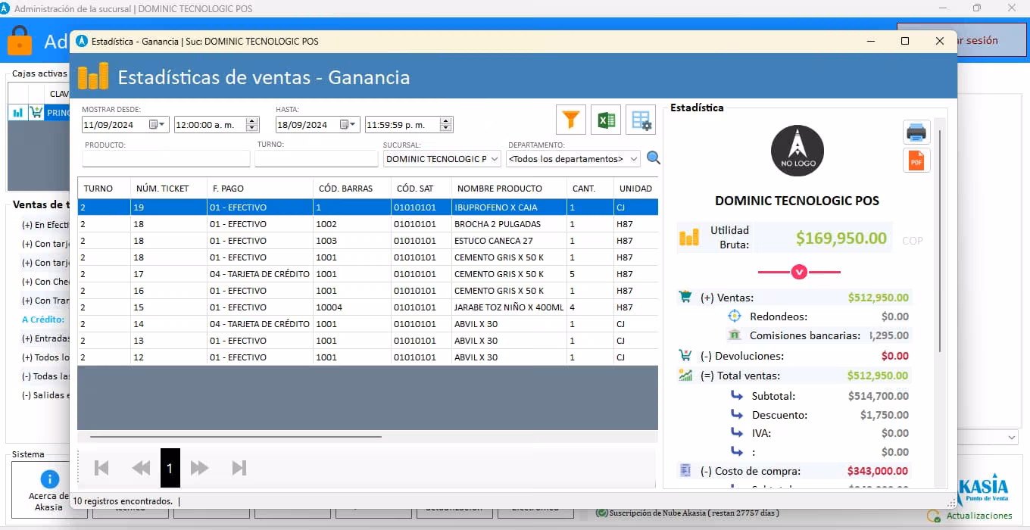Sort by the UNIDAD column header

pyautogui.click(x=635, y=188)
